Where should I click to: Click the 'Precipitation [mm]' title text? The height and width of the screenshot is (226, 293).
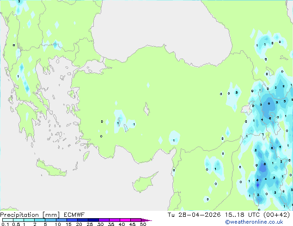point(30,215)
